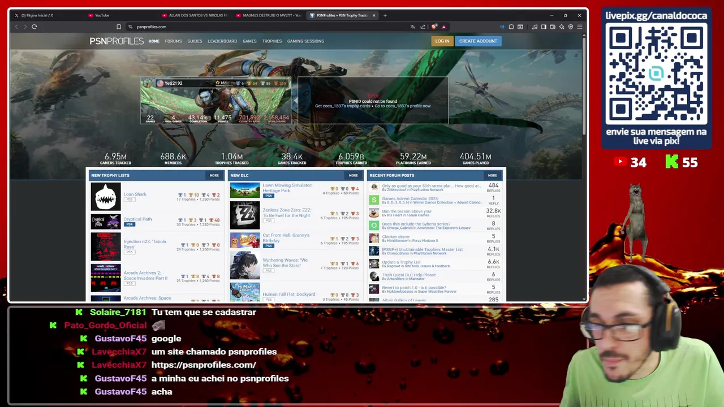The height and width of the screenshot is (407, 724).
Task: Open a new browser tab with plus
Action: (385, 15)
